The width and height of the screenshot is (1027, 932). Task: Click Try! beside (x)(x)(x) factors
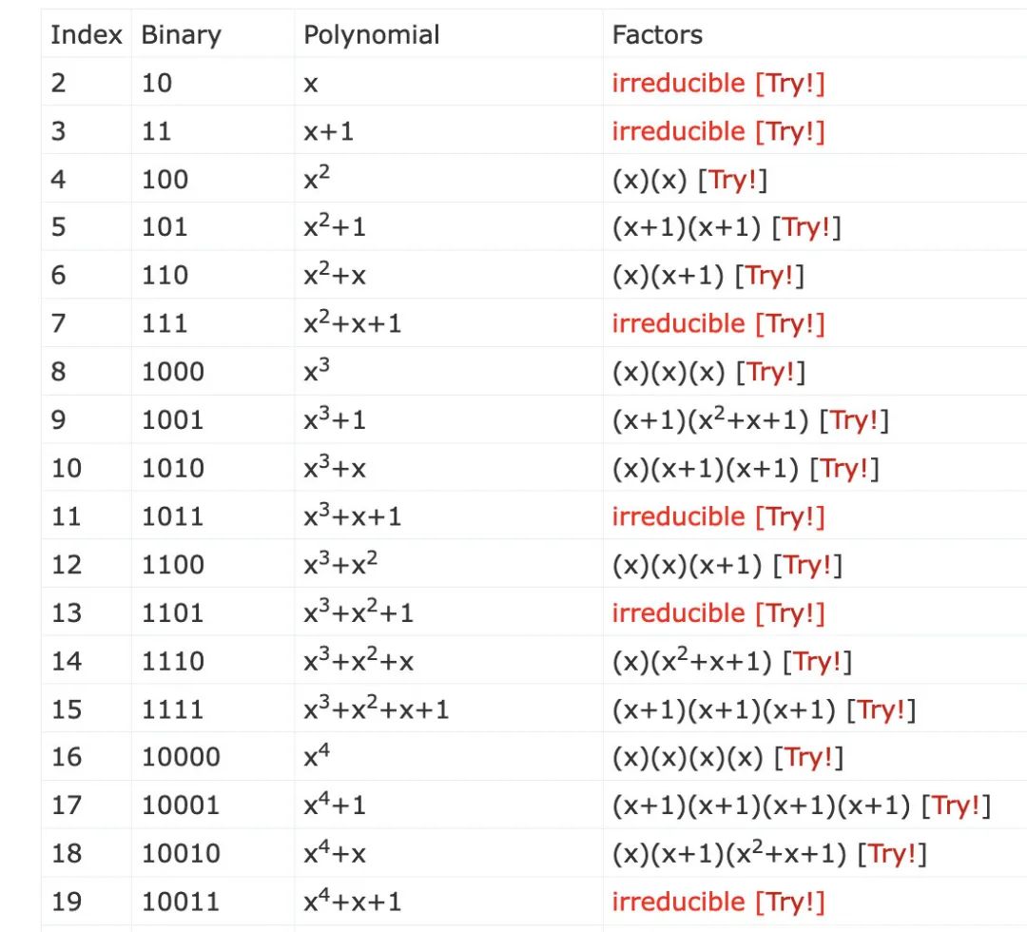[770, 372]
